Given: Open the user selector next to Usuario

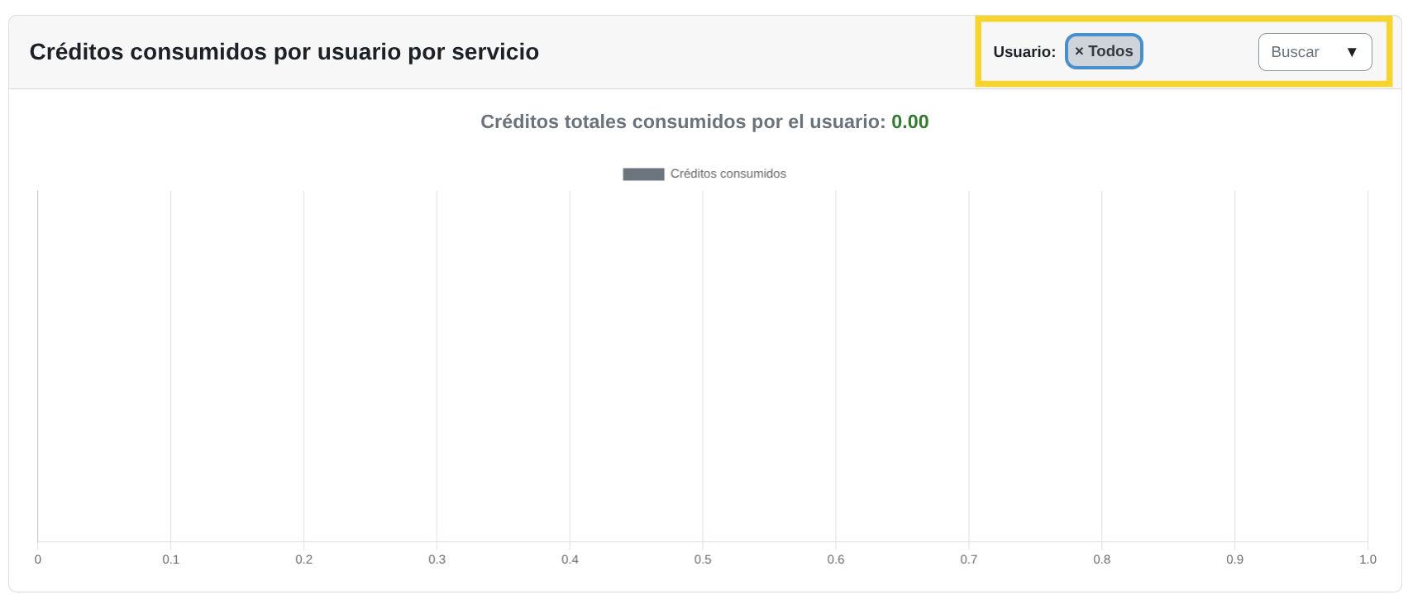Looking at the screenshot, I should [1315, 52].
